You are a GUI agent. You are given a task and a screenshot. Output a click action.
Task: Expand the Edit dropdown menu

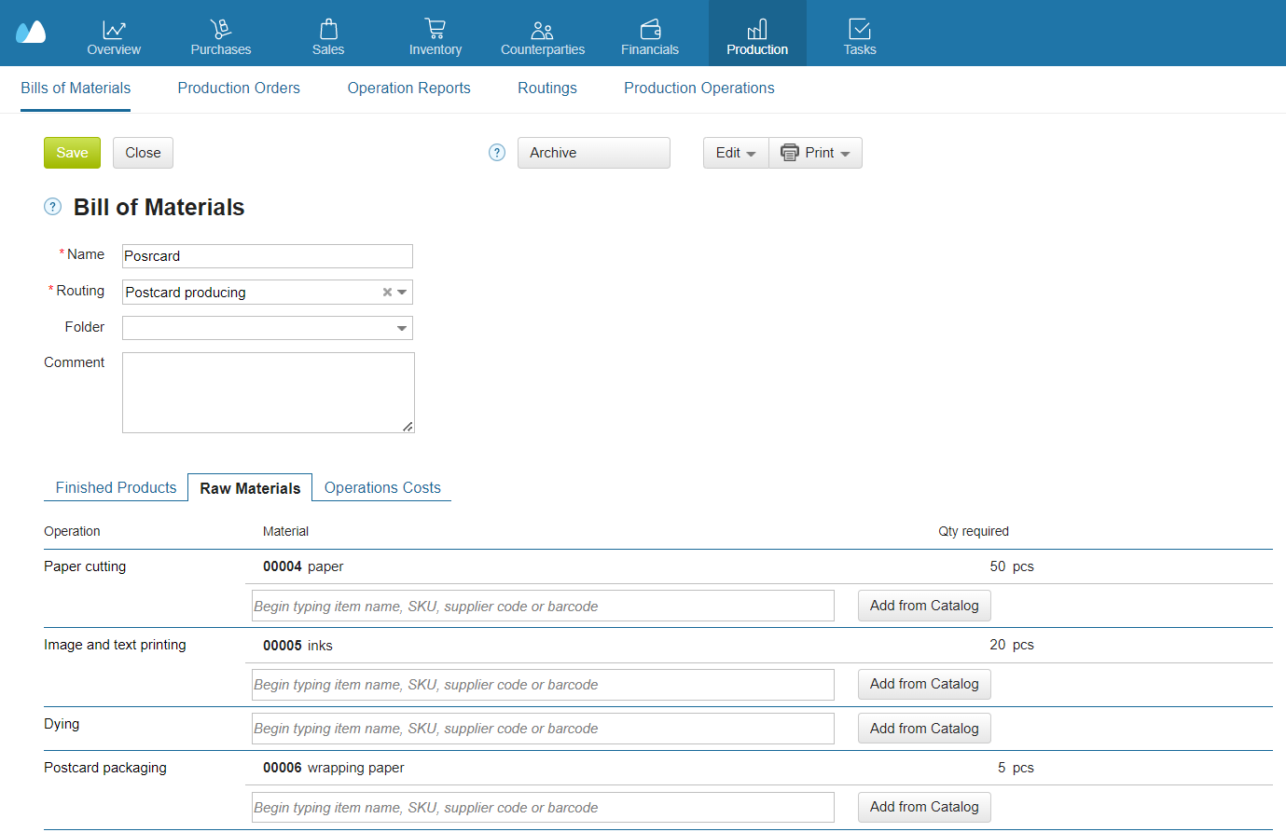tap(736, 153)
